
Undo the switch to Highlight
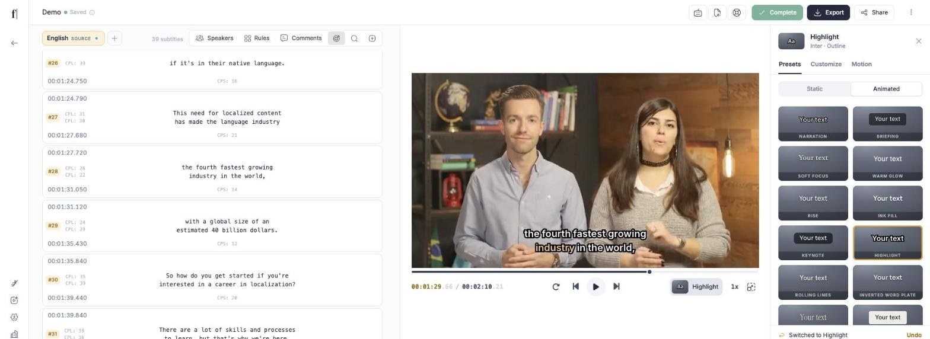pos(913,335)
